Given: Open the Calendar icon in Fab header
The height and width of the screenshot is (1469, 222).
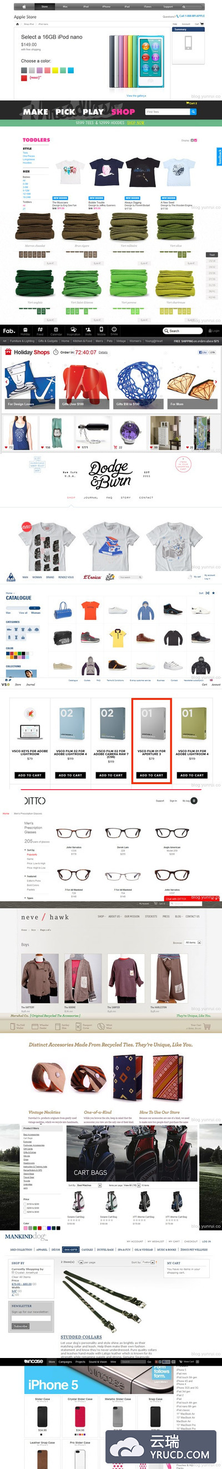Looking at the screenshot, I should tap(56, 331).
